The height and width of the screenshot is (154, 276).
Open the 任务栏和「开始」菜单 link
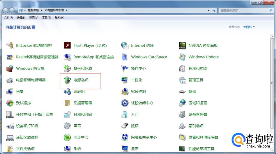point(34,114)
